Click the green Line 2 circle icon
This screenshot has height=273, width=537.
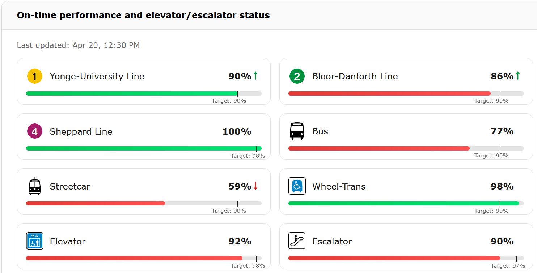coord(297,77)
